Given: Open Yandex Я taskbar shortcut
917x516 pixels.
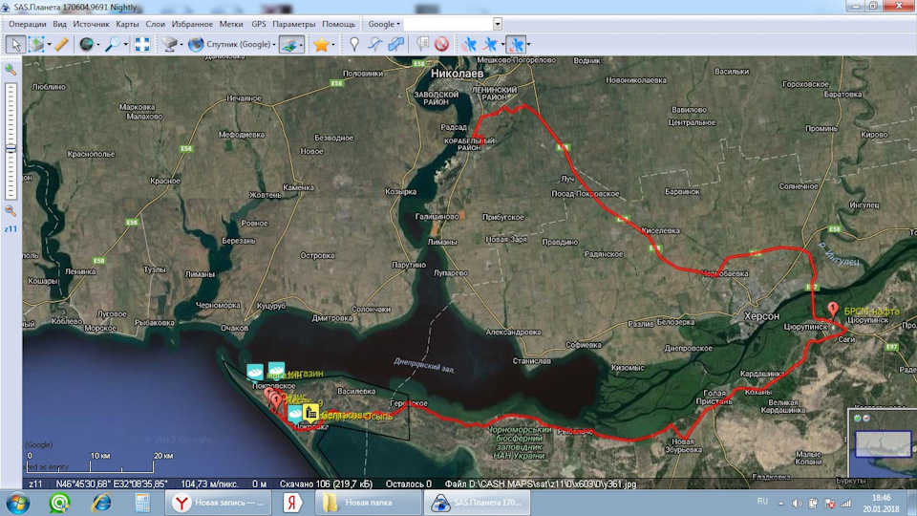Looking at the screenshot, I should point(292,503).
